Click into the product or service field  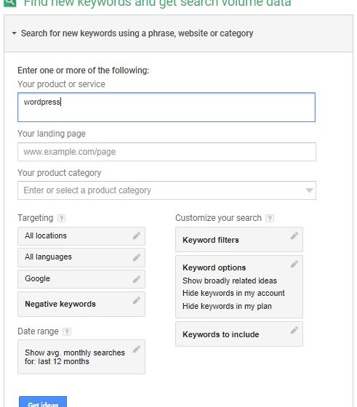click(x=167, y=108)
